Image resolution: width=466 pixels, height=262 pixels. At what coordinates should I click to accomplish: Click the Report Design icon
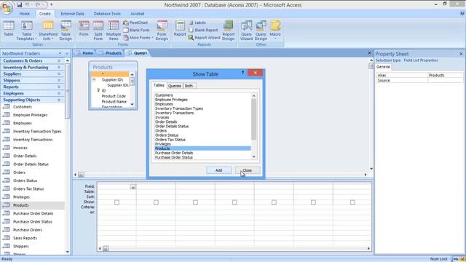[x=229, y=31]
